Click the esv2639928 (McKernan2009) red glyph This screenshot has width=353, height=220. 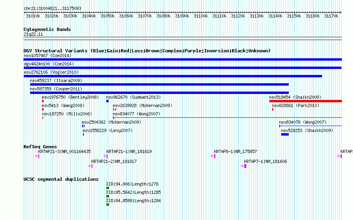pos(115,109)
